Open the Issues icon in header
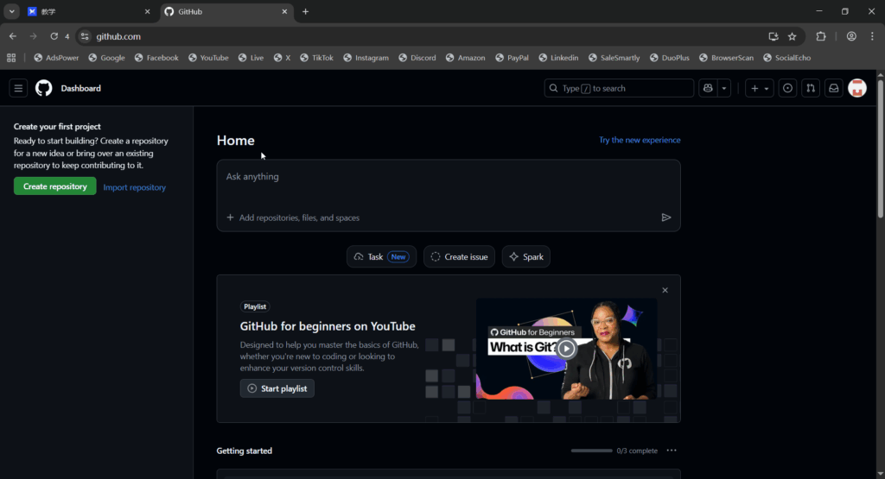The width and height of the screenshot is (885, 479). tap(787, 88)
